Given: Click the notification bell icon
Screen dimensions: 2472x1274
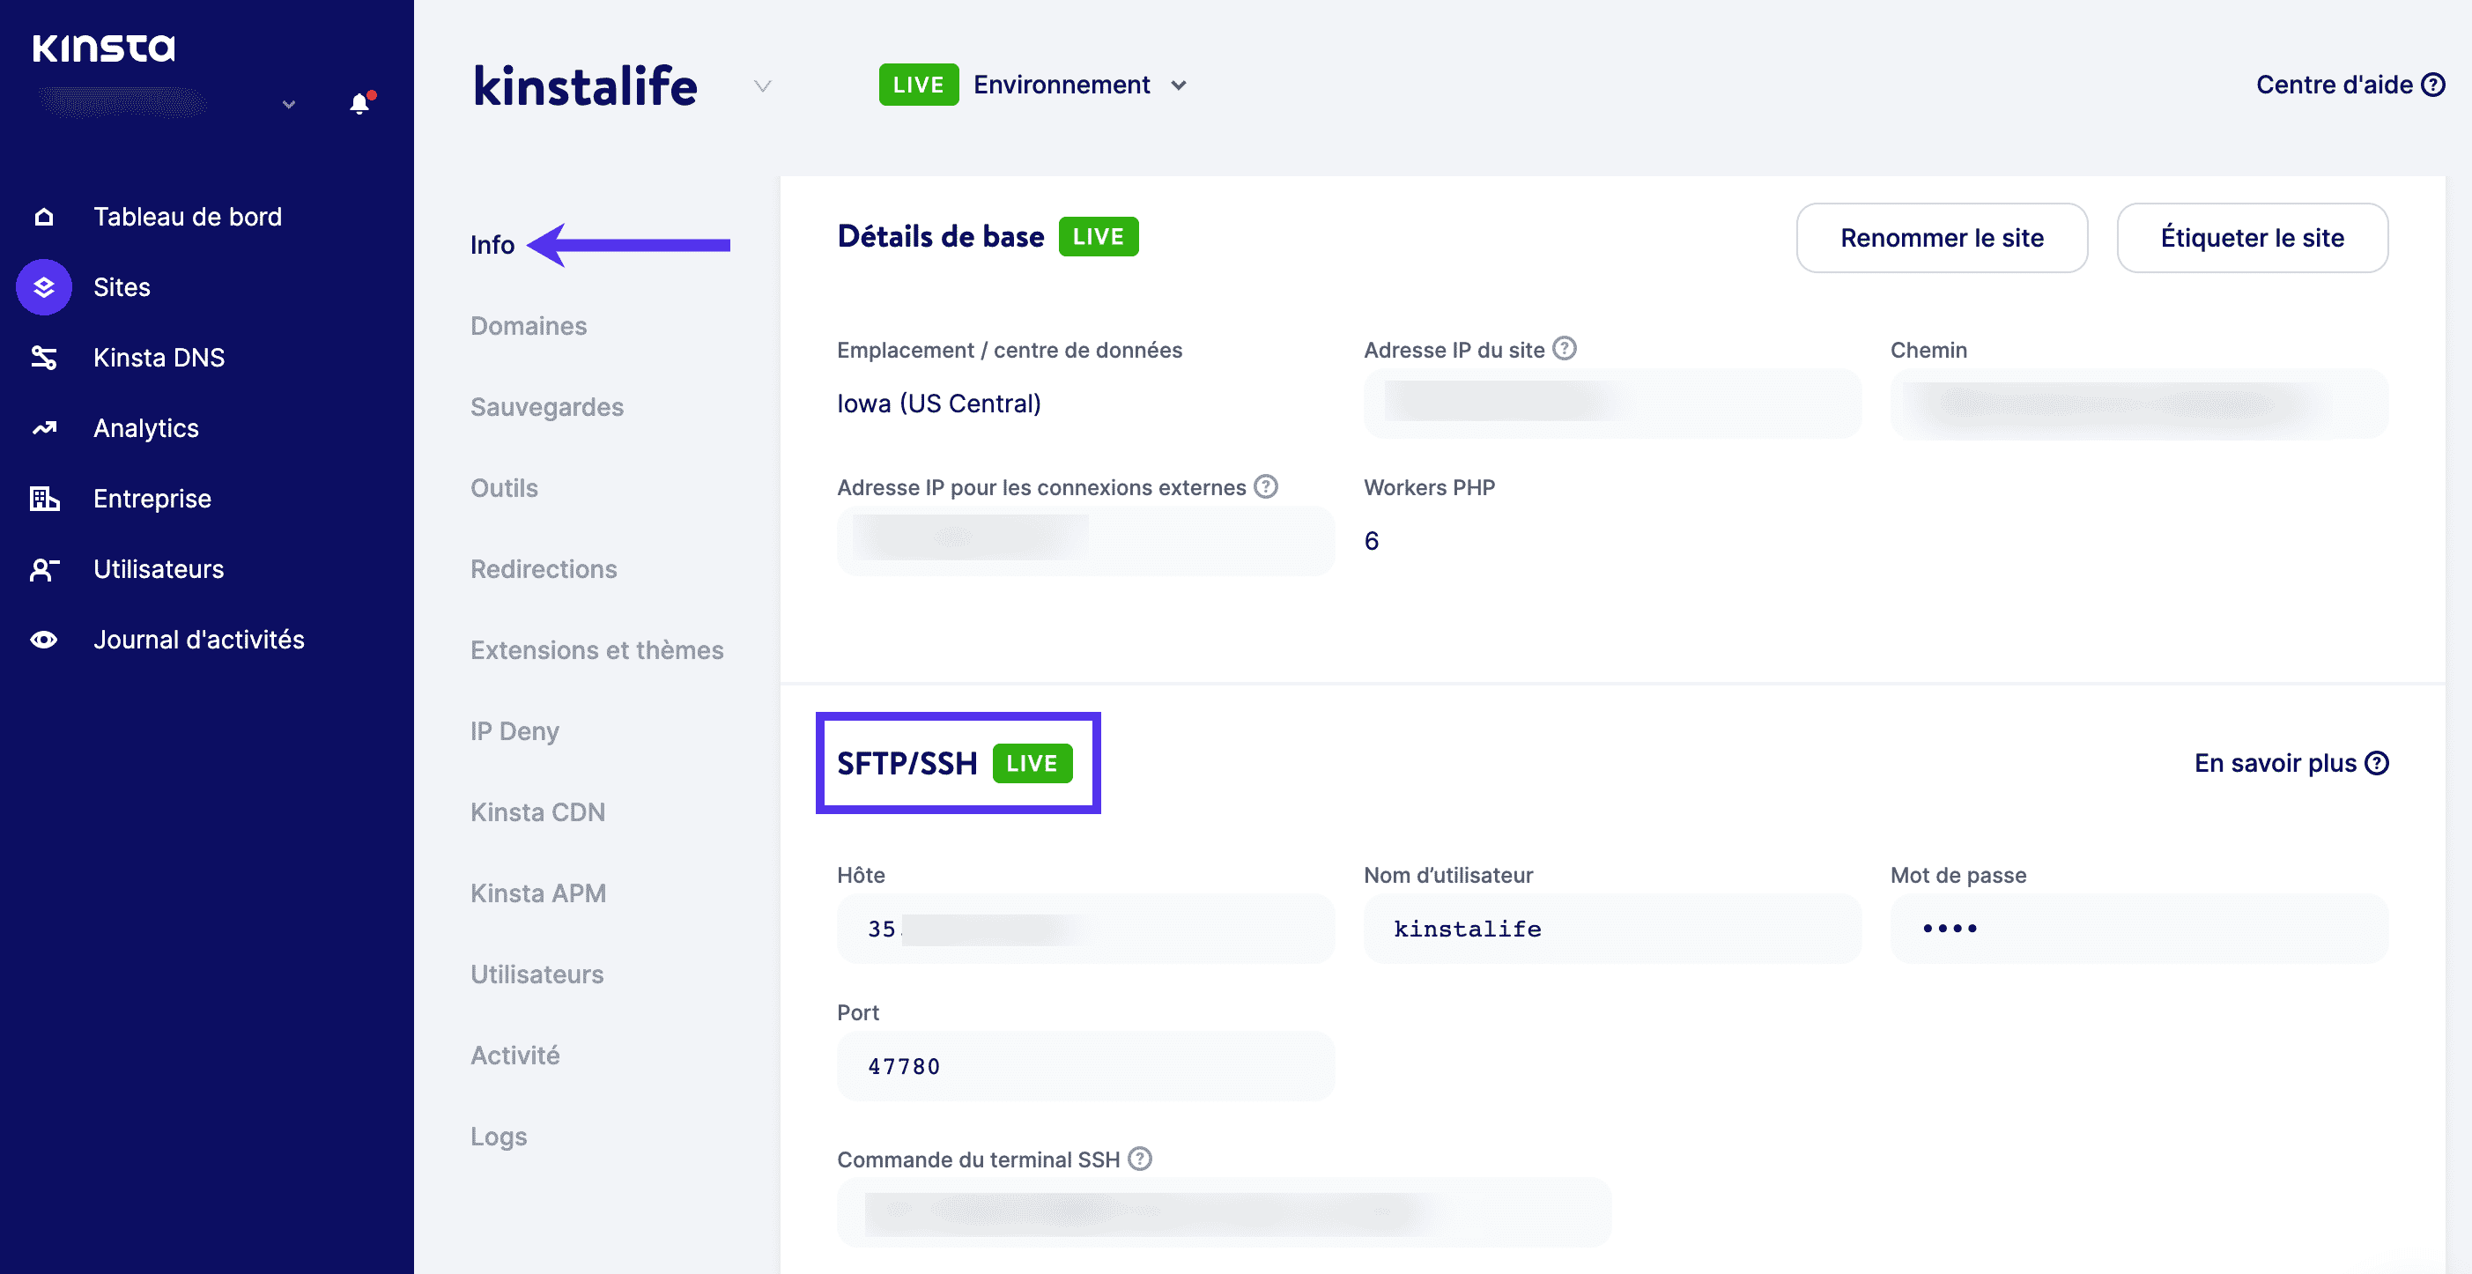Looking at the screenshot, I should (359, 104).
